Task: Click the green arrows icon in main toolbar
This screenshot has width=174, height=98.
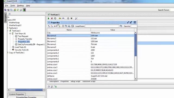Action: pos(18,10)
